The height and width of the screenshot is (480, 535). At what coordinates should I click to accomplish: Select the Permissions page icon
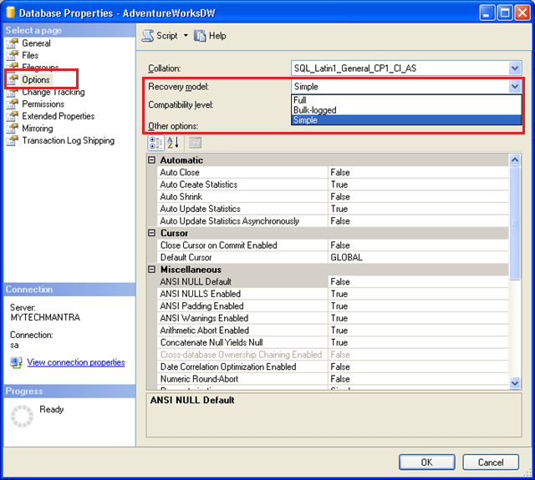[x=13, y=104]
